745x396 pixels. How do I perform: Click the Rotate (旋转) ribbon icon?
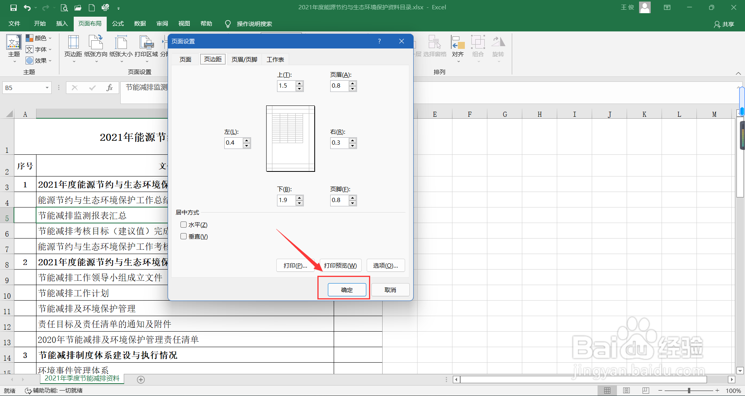coord(498,42)
